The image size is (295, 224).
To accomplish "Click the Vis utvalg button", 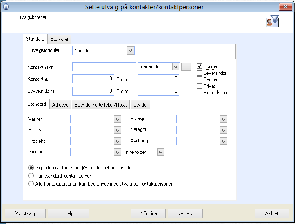I will point(25,213).
